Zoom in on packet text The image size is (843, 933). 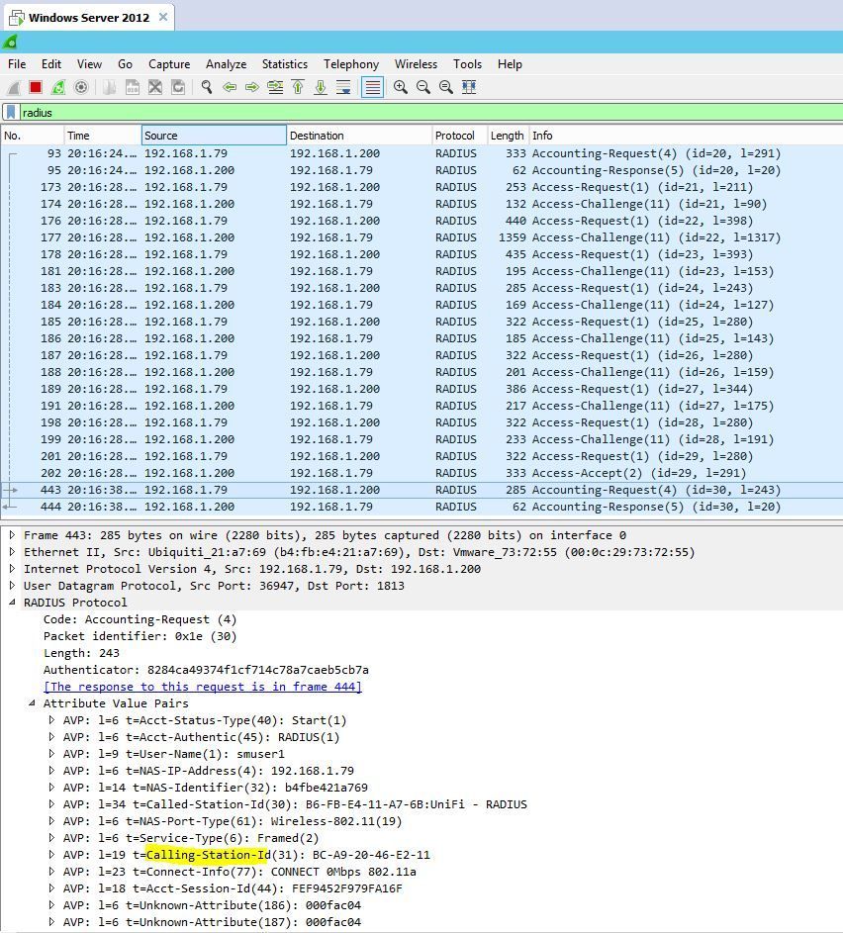(401, 87)
